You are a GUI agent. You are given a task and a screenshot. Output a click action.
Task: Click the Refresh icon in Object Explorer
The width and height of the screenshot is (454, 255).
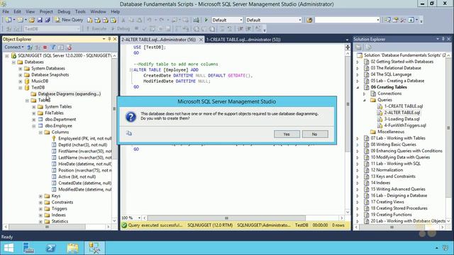pyautogui.click(x=61, y=47)
